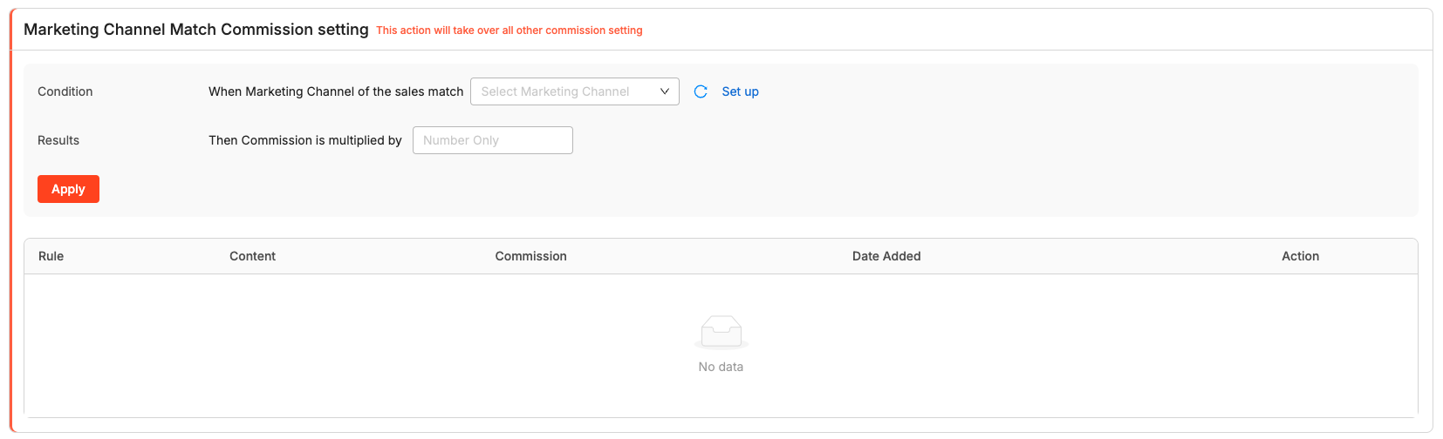The image size is (1443, 439).
Task: Click the refresh icon beside Set up
Action: (701, 91)
